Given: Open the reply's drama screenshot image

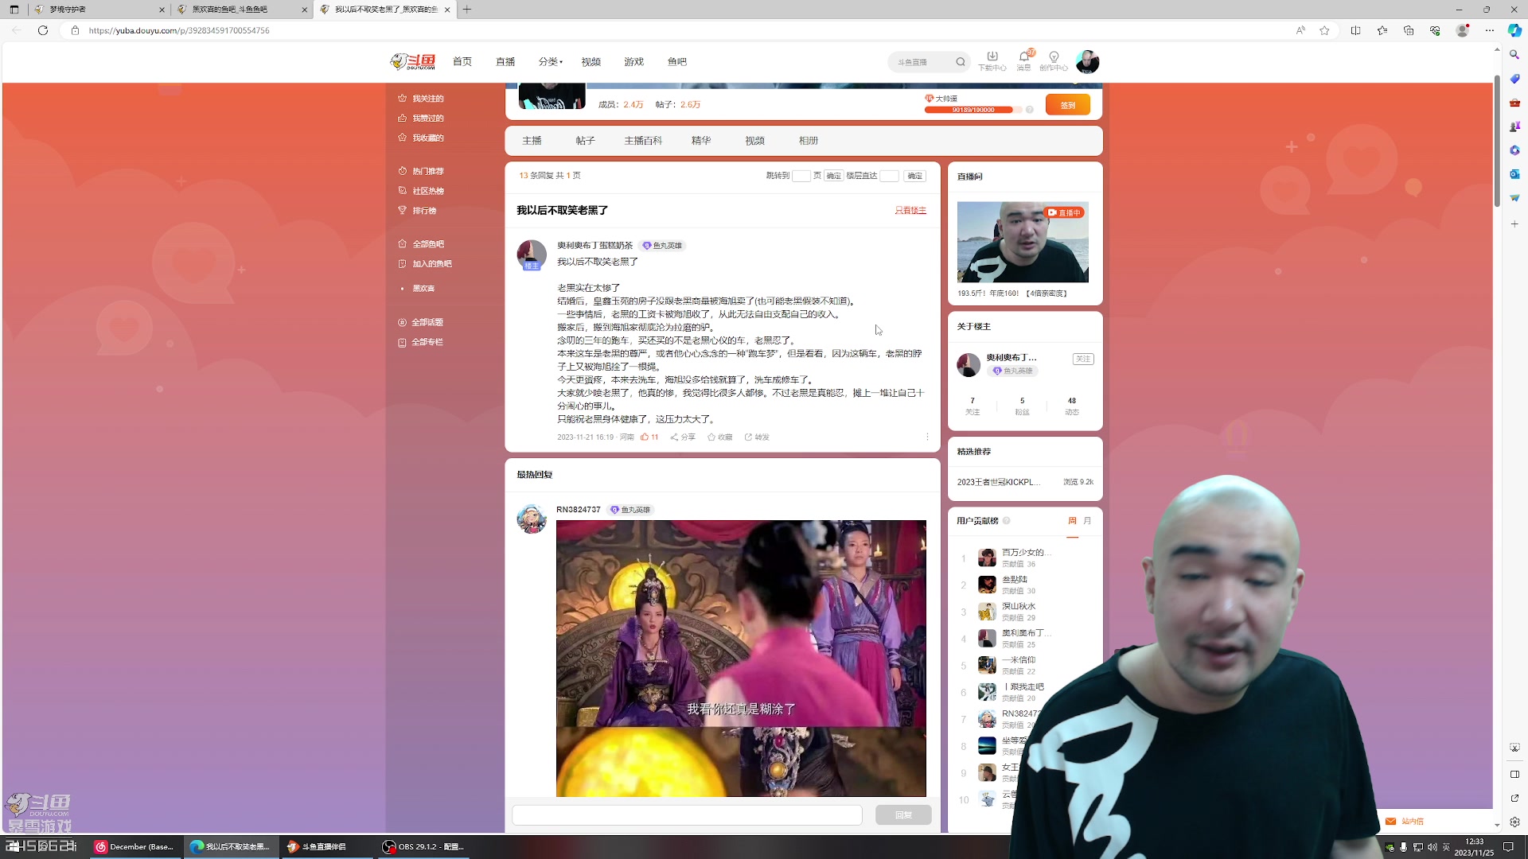Looking at the screenshot, I should (x=741, y=658).
